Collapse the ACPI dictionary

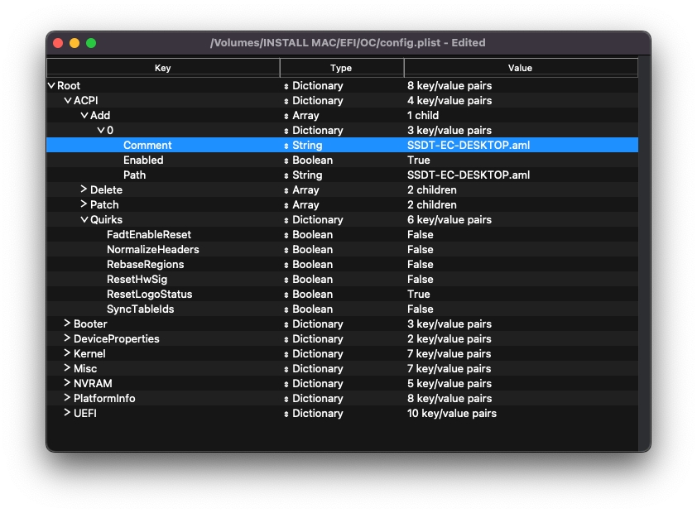[68, 101]
